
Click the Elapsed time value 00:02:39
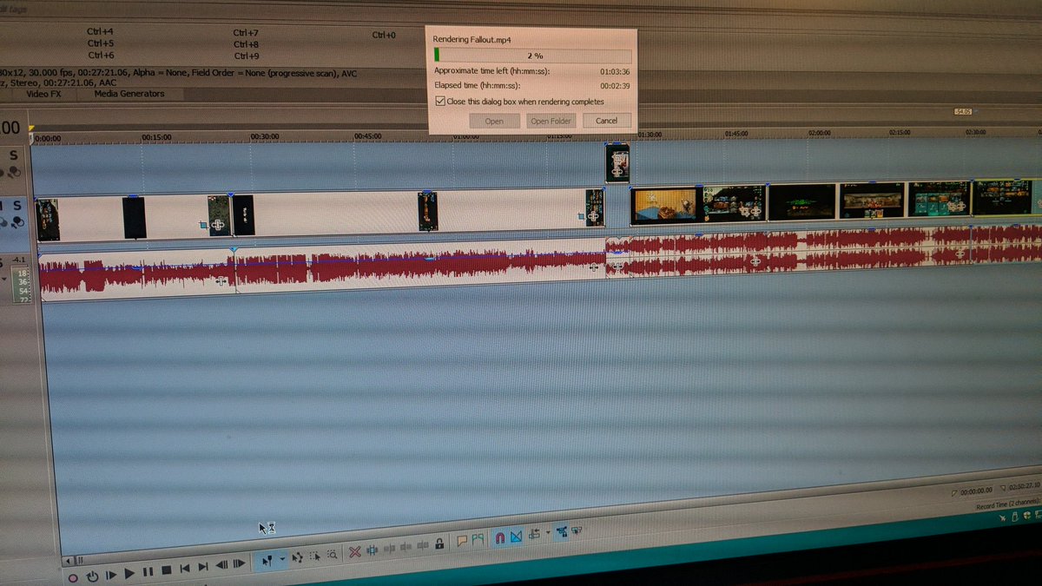[615, 86]
